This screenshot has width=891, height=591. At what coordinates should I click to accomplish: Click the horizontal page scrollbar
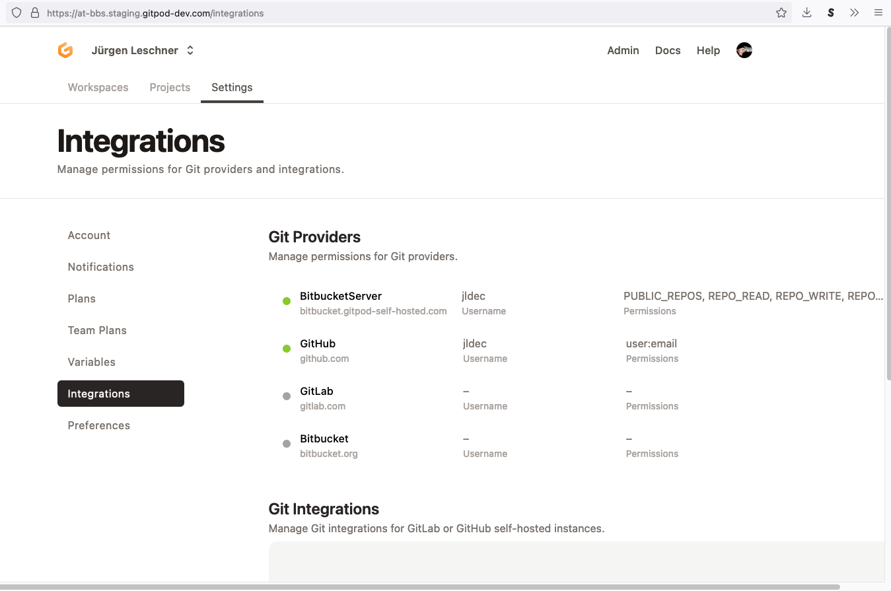420,586
